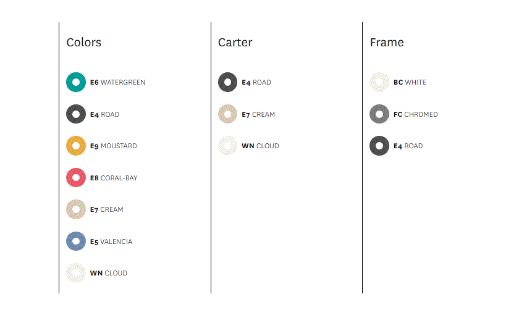Click the E9 MOUSTARD text label
This screenshot has height=315, width=519.
[x=113, y=146]
